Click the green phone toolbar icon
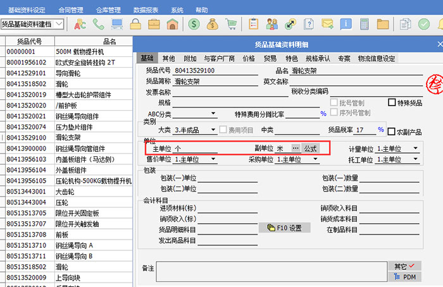 click(x=98, y=24)
